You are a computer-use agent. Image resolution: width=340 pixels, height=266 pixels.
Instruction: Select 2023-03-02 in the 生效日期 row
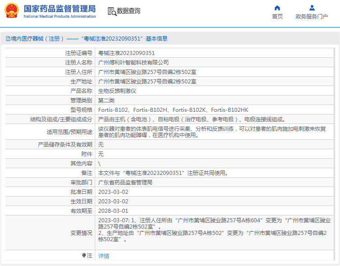coord(113,202)
